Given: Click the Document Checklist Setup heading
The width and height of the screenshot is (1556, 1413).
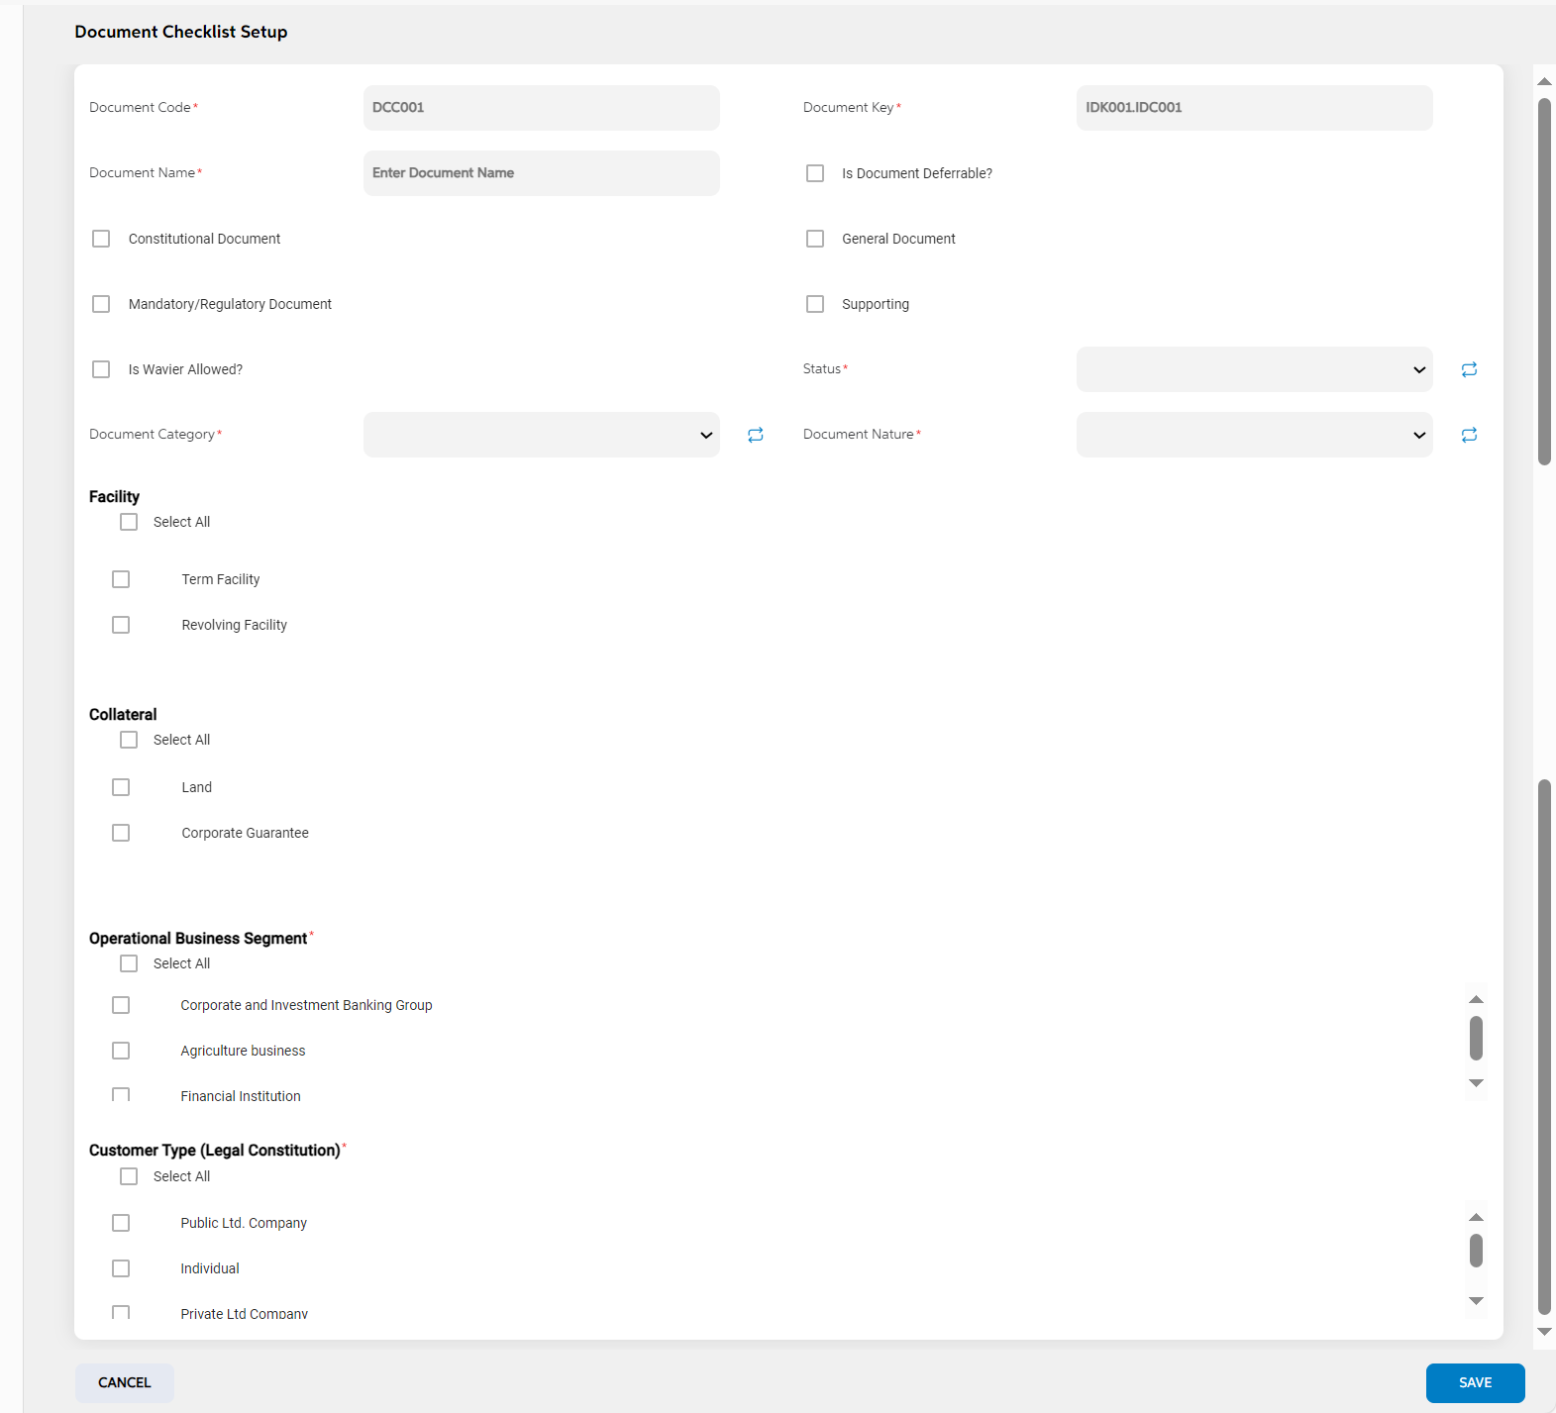Looking at the screenshot, I should 181,32.
